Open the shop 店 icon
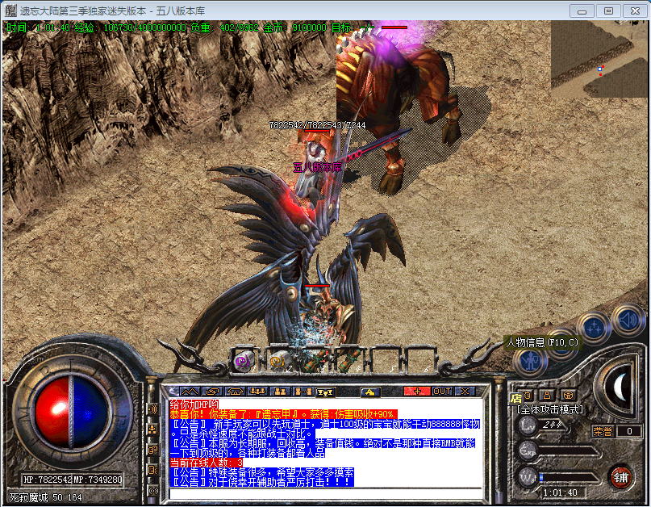The height and width of the screenshot is (507, 651). click(x=516, y=399)
